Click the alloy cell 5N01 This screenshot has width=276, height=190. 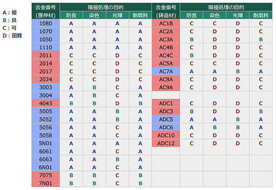(x=45, y=143)
